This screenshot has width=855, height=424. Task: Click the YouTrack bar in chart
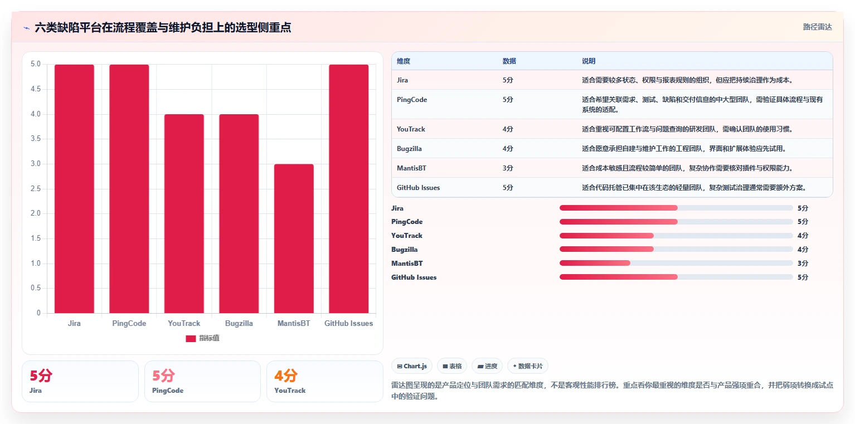pyautogui.click(x=184, y=214)
